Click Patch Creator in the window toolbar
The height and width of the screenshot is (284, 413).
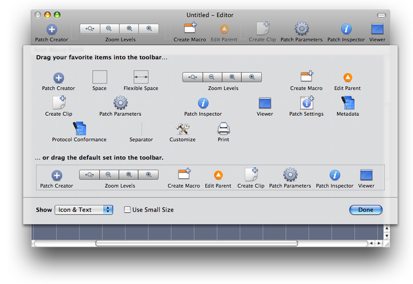(x=52, y=30)
